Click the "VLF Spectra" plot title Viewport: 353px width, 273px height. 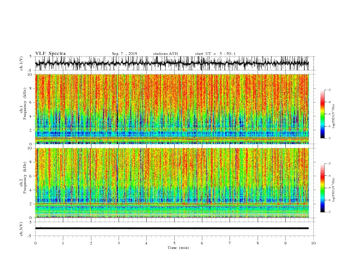tap(50, 54)
